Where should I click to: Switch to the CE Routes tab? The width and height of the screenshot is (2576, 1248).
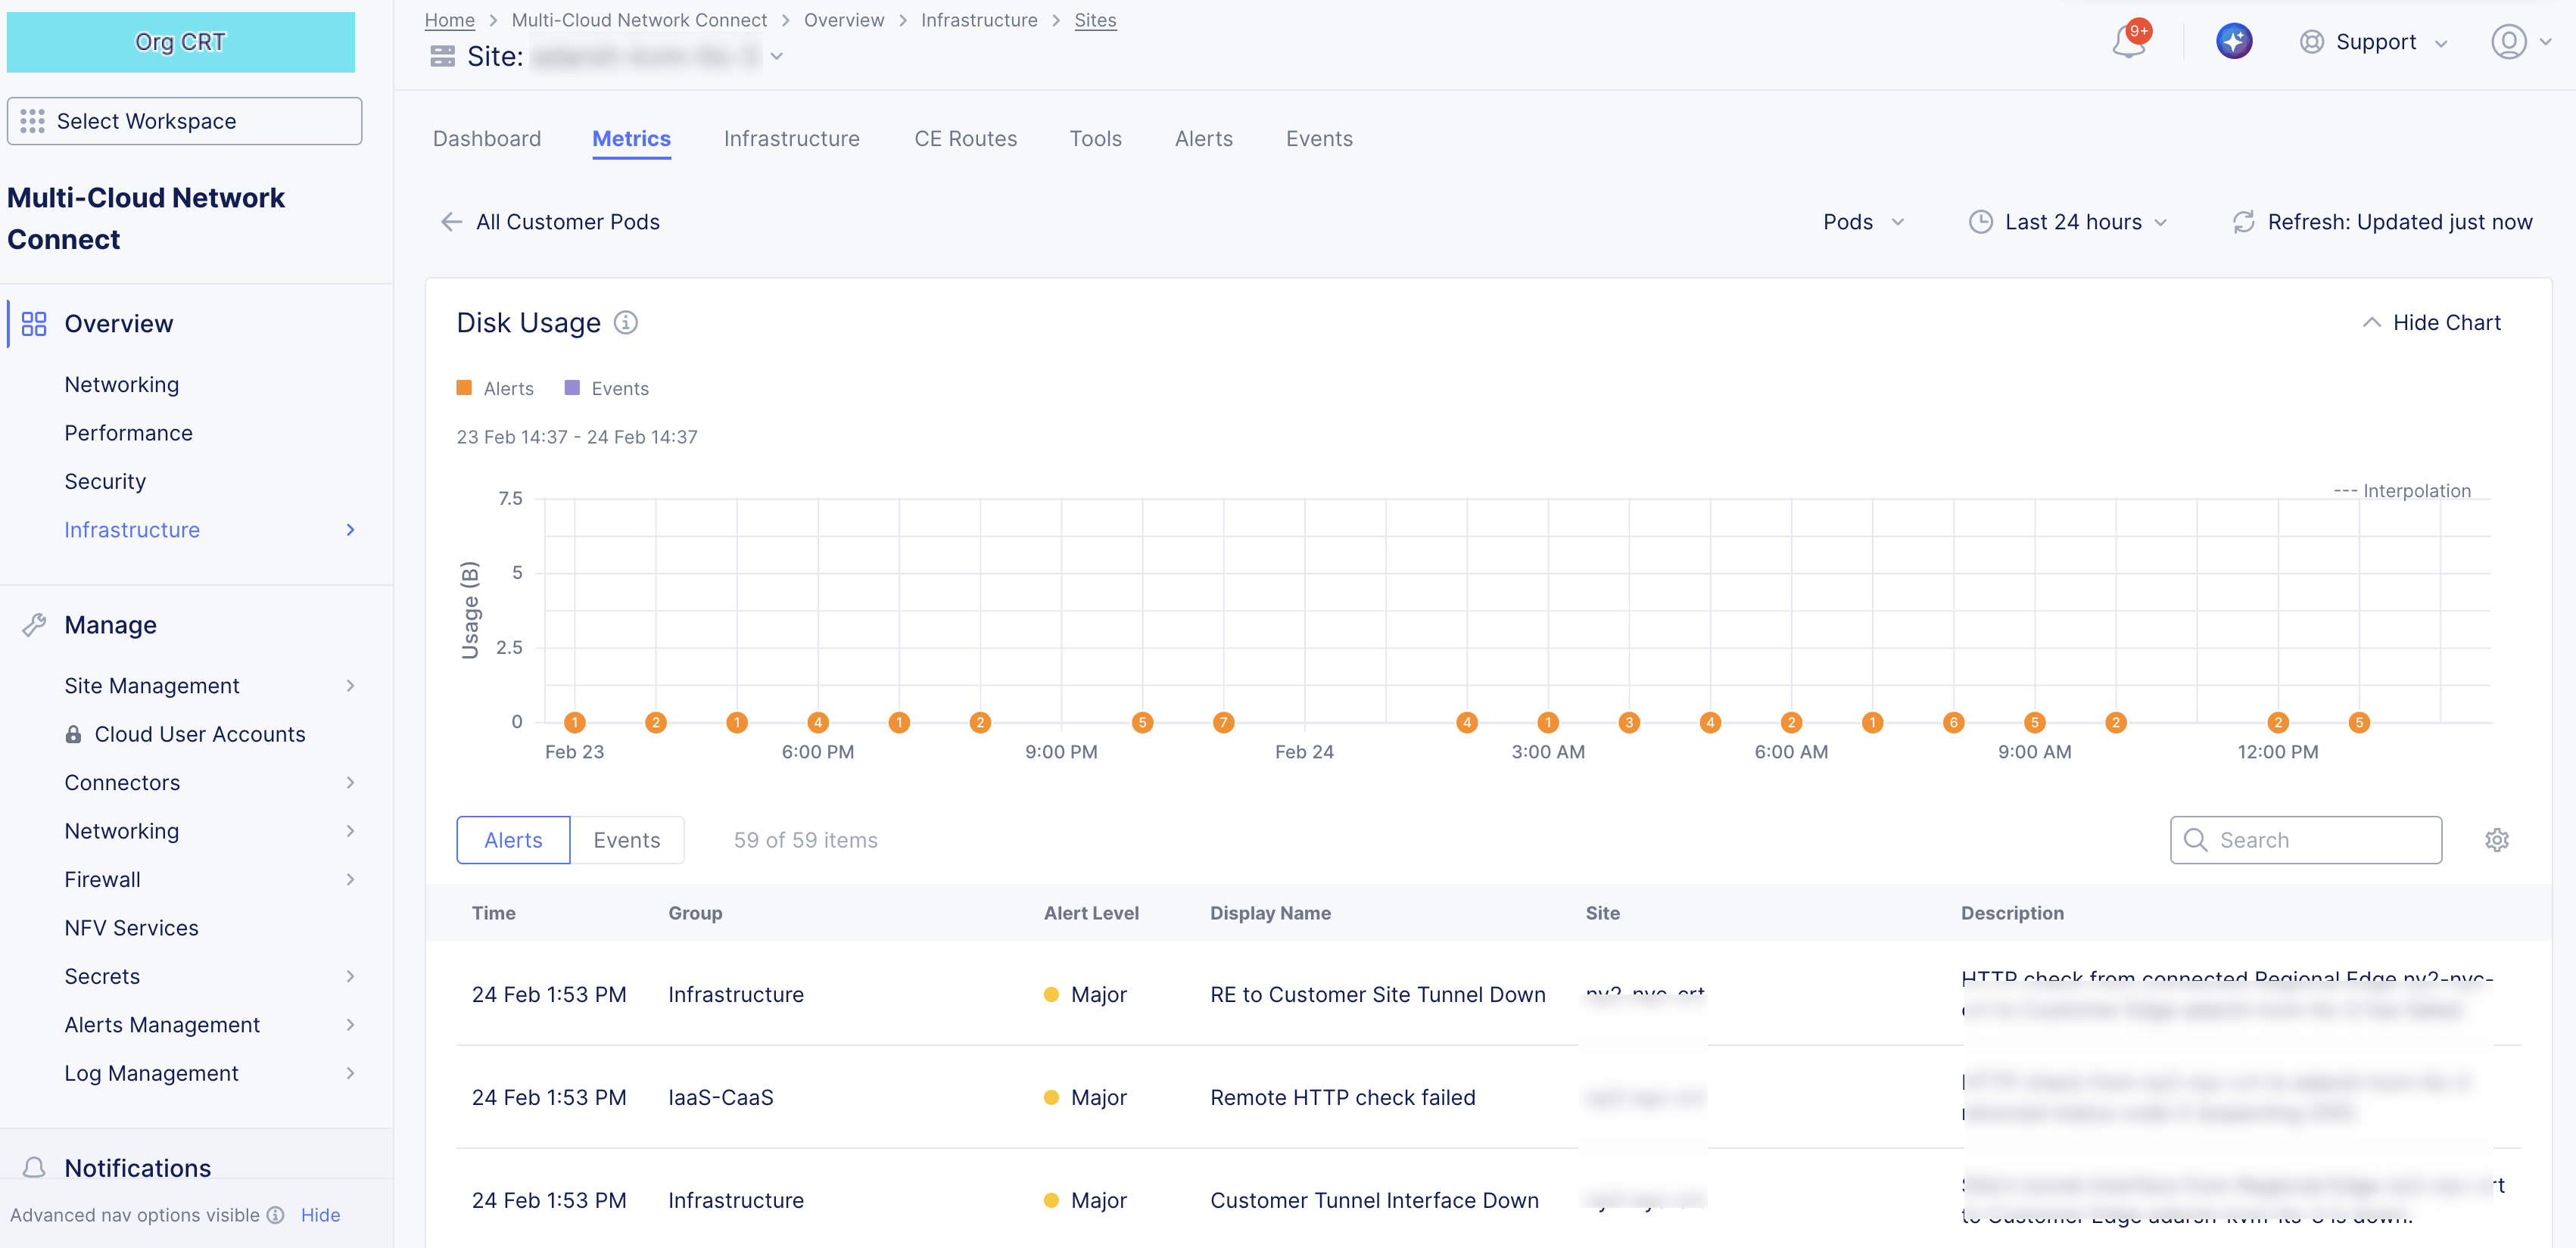click(x=965, y=139)
